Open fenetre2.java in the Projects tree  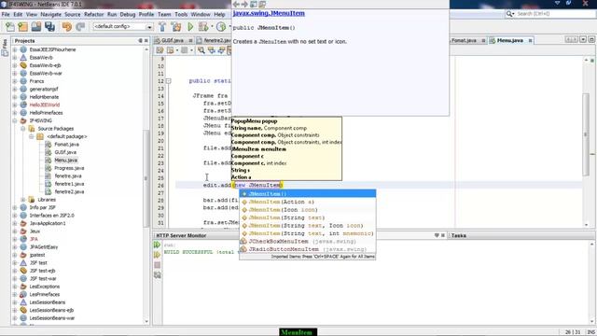tap(69, 191)
